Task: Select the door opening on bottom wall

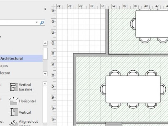Action: point(114,124)
